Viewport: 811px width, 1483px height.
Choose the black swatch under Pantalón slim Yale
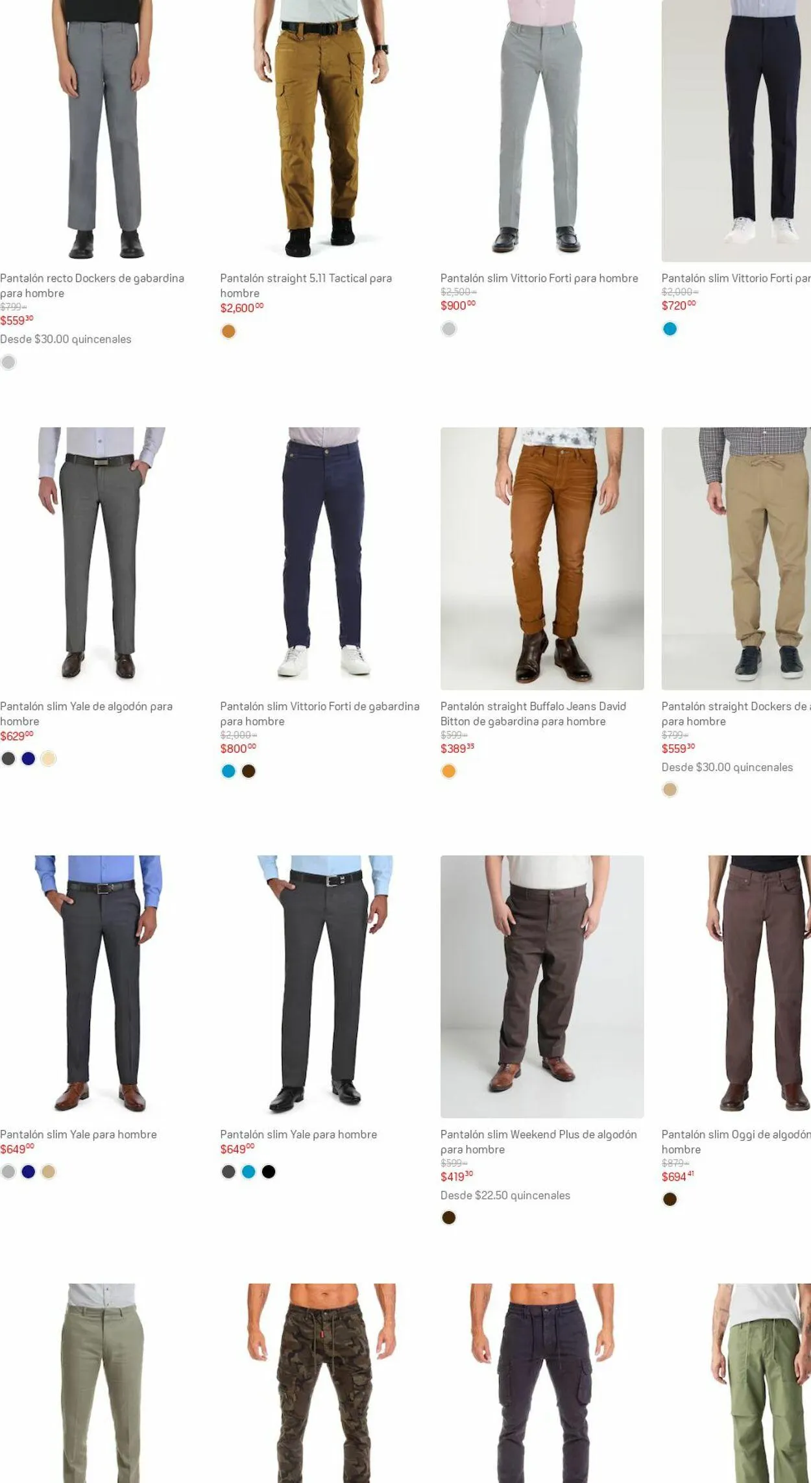tap(269, 1171)
